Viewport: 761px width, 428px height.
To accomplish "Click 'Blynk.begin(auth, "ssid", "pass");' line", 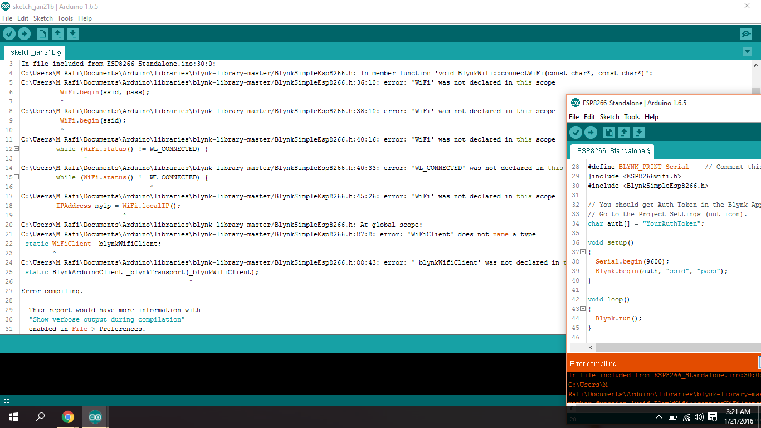I will tap(661, 271).
